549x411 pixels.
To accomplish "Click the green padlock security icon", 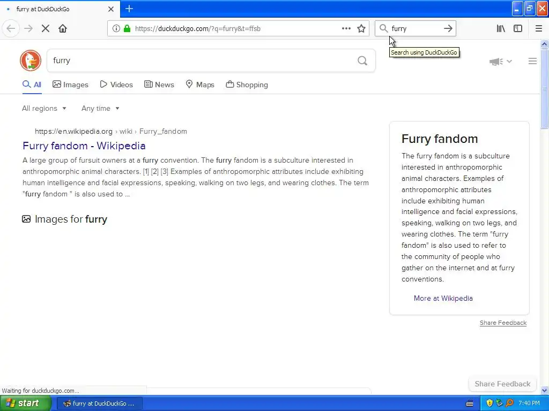I will coord(127,28).
